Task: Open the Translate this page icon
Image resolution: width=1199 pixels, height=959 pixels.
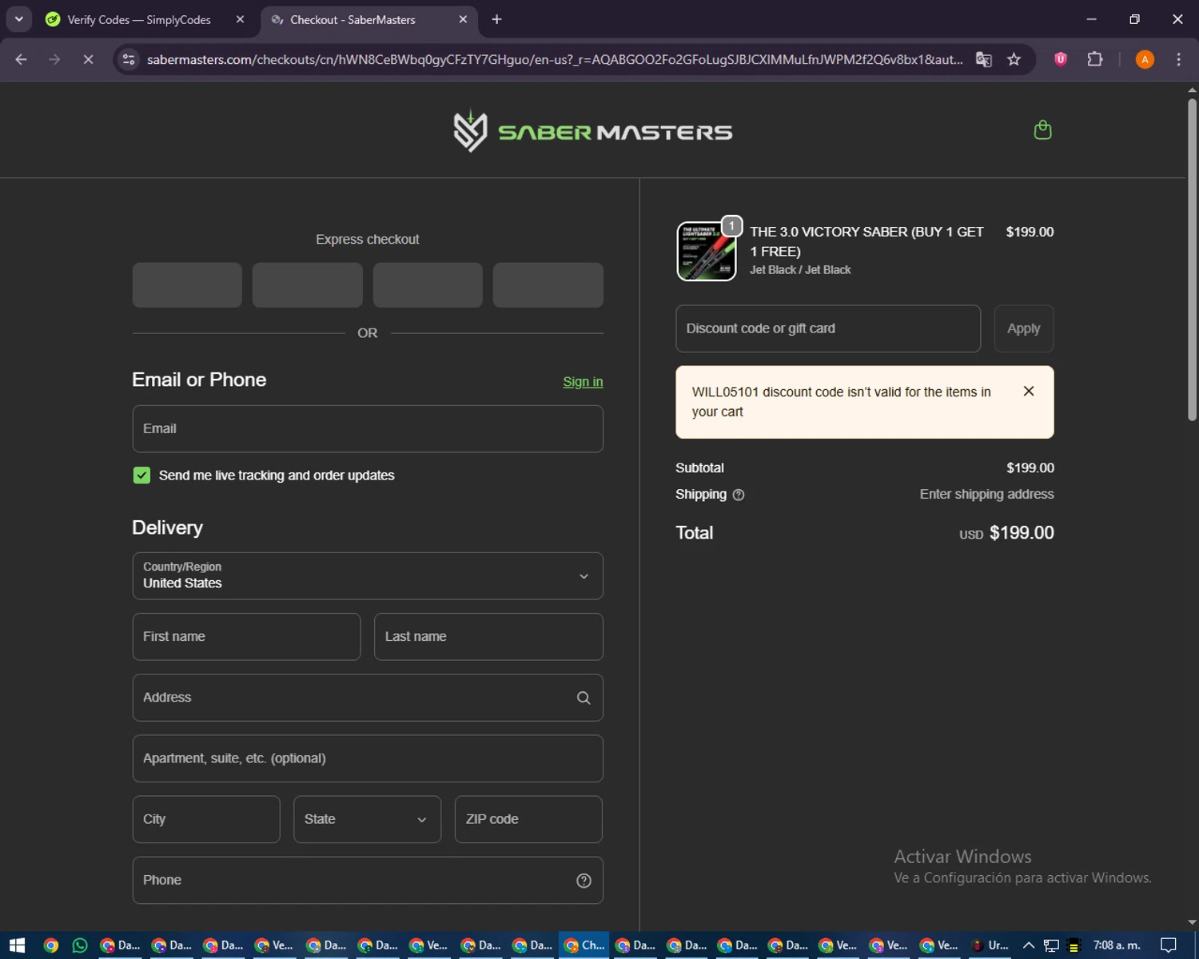Action: (984, 59)
